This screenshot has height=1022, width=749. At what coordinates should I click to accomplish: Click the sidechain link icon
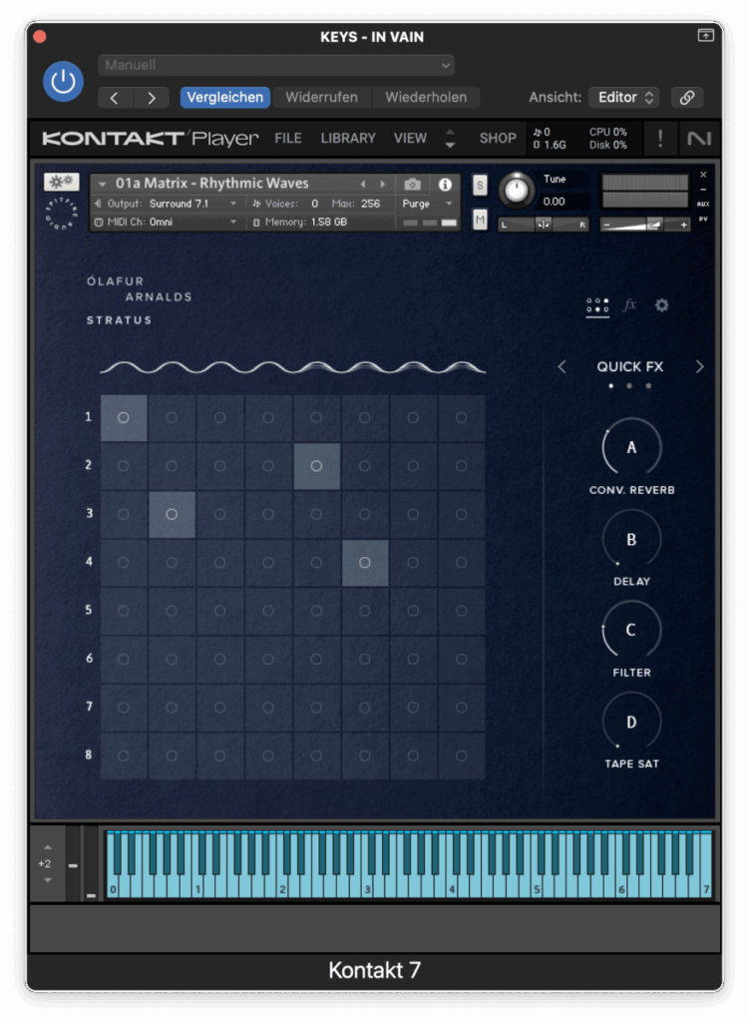point(686,98)
